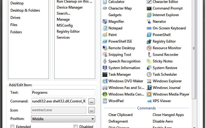Select the Windows Media Player icon
Screen dimensions: 205x128
pyautogui.click(x=149, y=94)
